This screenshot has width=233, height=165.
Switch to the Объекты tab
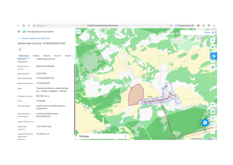click(47, 56)
